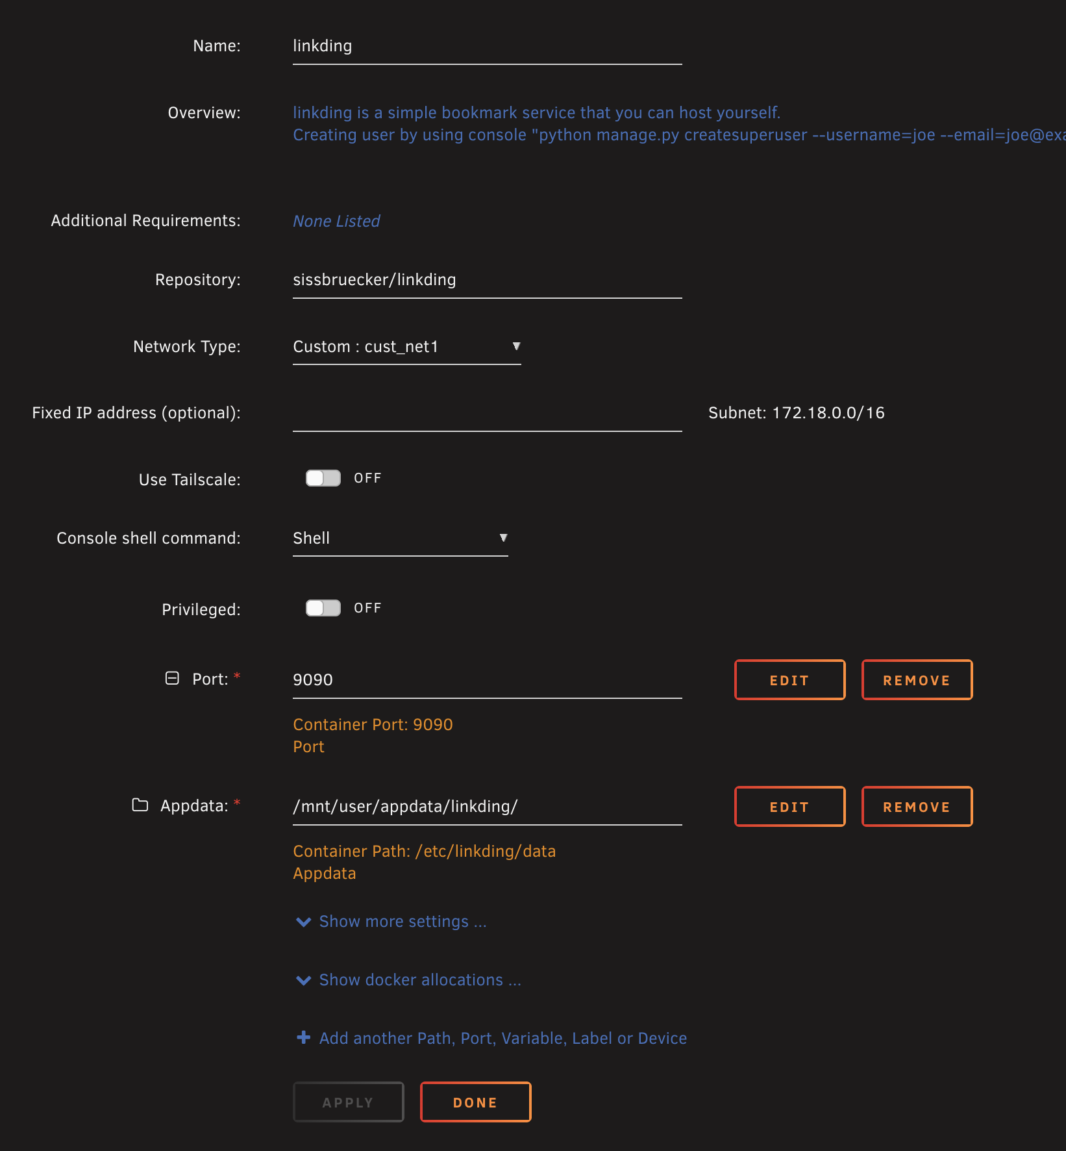Remove the Appdata path entry
This screenshot has height=1151, width=1066.
[x=917, y=807]
